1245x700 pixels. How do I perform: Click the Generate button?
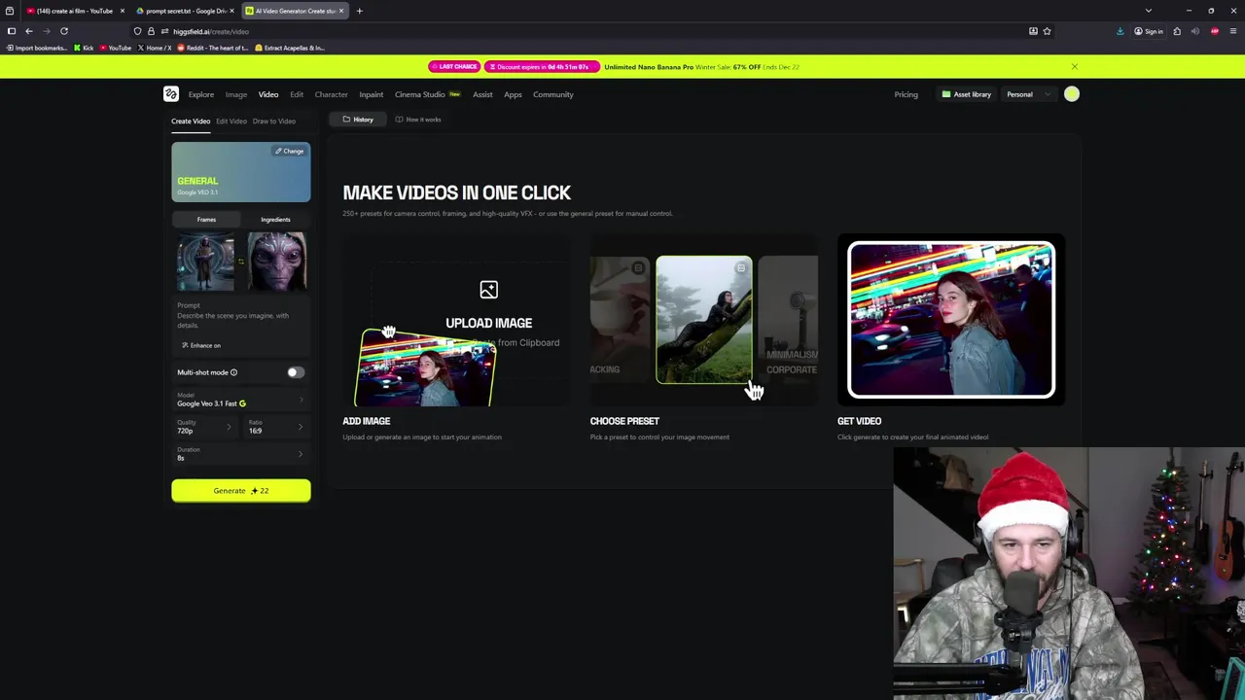[x=241, y=491]
